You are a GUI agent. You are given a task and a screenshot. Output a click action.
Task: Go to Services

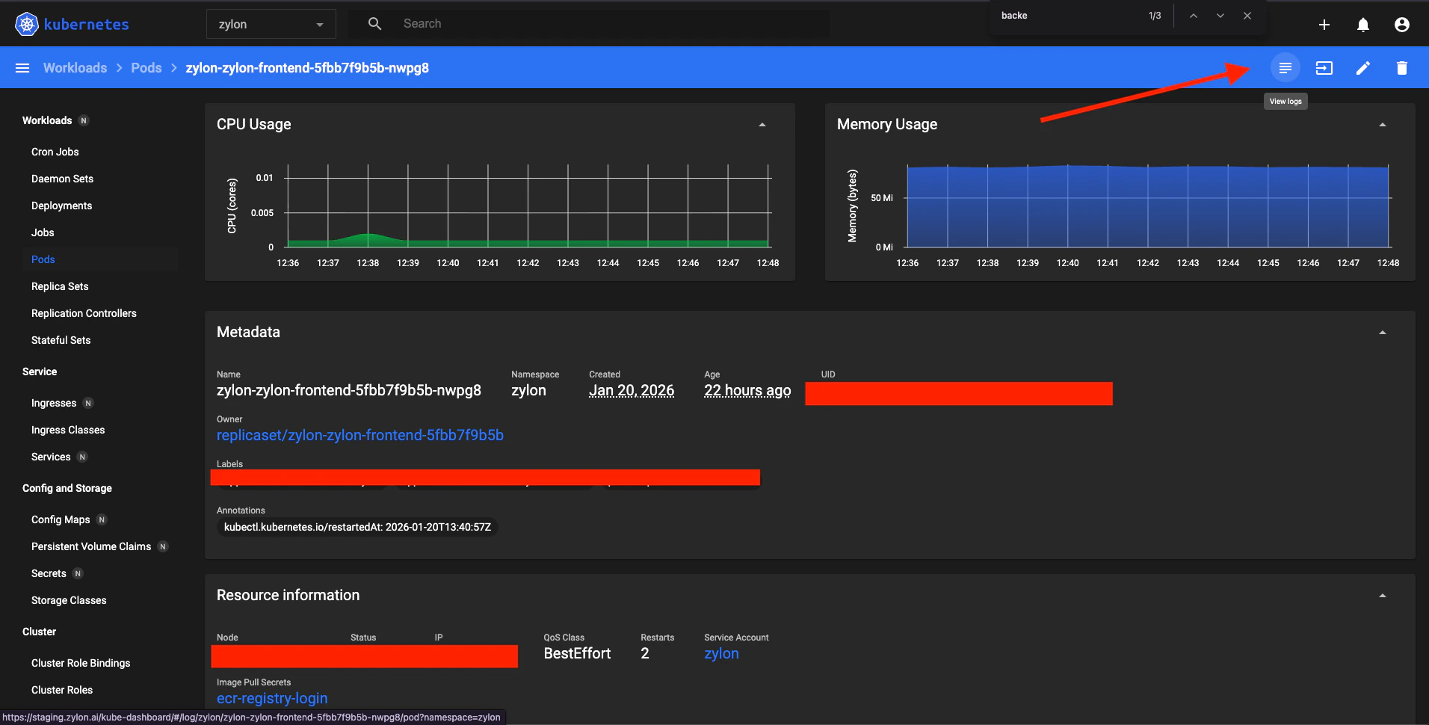tap(51, 457)
